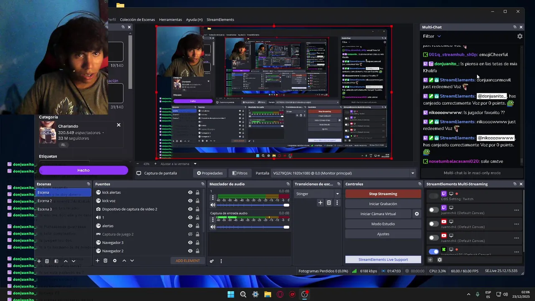Expand the Multi-Chat Filter dropdown

432,36
